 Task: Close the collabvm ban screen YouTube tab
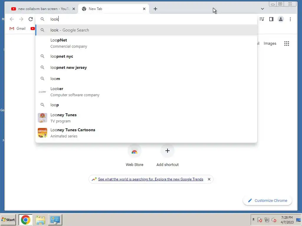[73, 9]
